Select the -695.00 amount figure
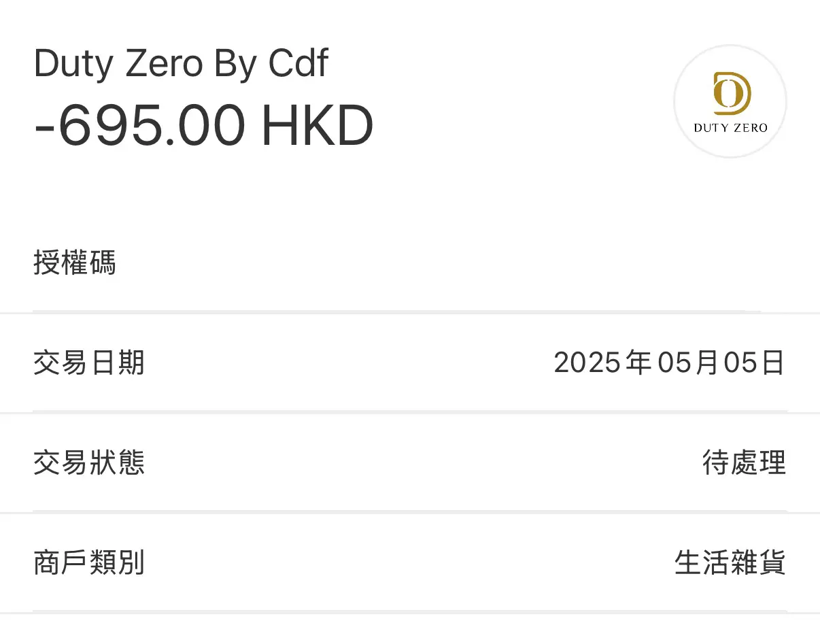Image resolution: width=820 pixels, height=623 pixels. (140, 127)
